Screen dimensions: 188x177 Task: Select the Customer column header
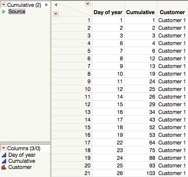(x=172, y=12)
